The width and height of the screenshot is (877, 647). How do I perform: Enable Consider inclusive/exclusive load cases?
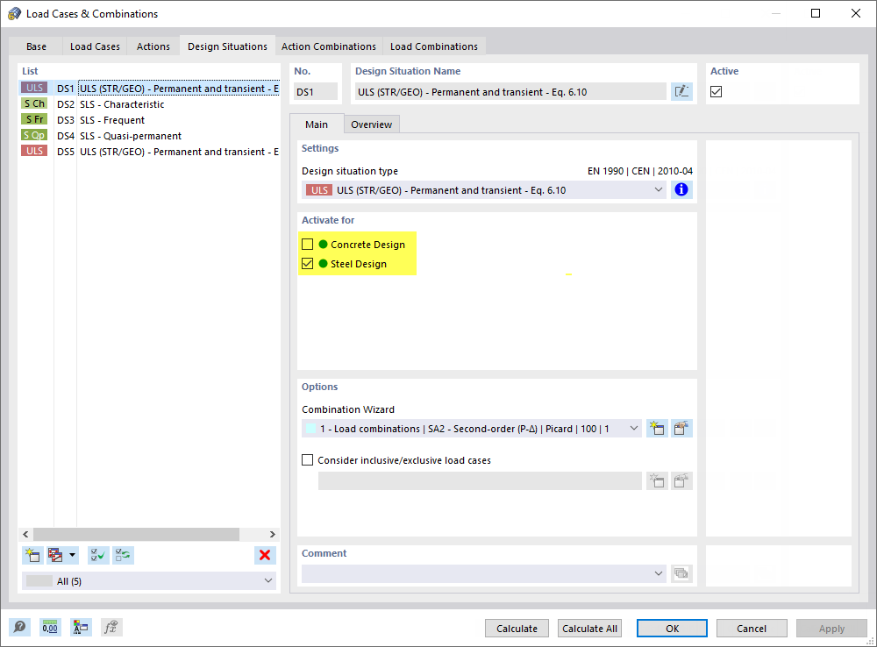tap(307, 459)
